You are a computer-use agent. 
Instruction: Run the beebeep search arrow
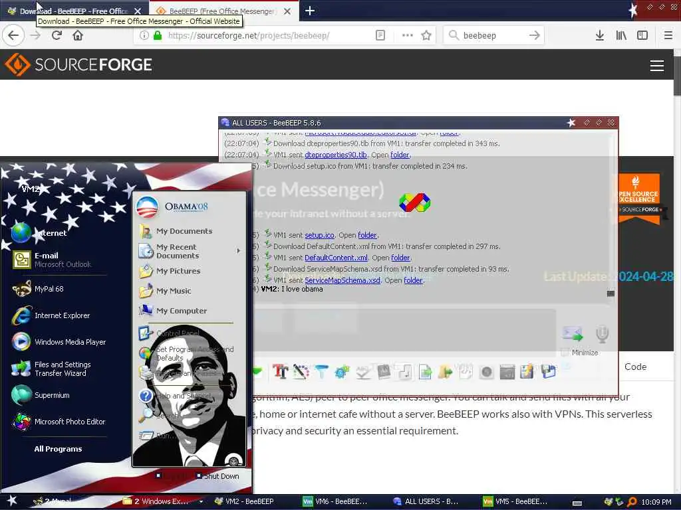tap(534, 35)
